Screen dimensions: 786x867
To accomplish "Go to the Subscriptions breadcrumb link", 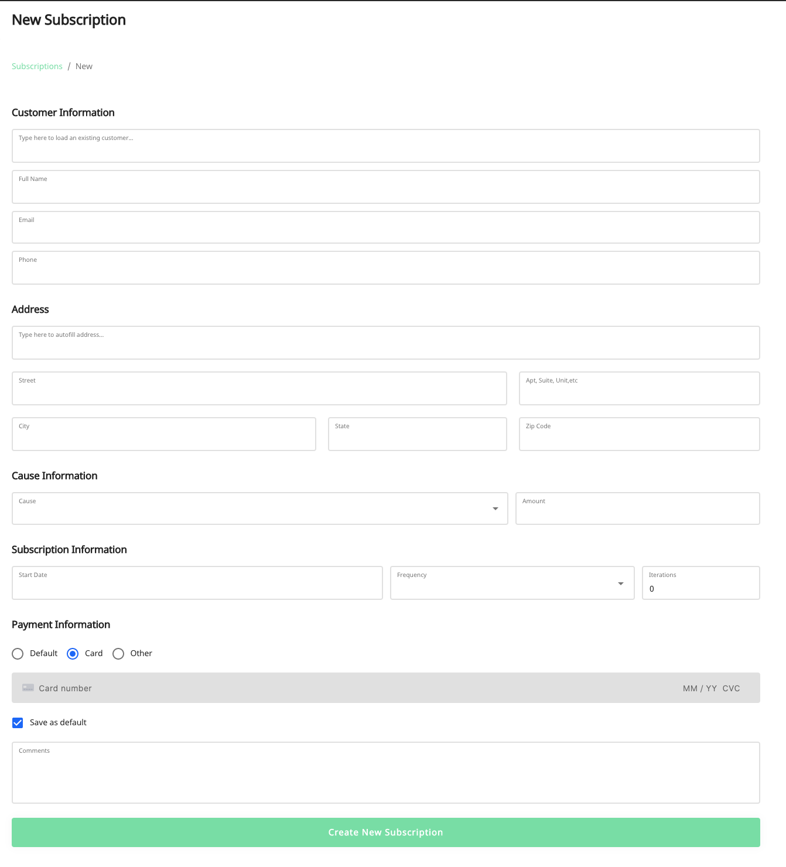I will click(37, 66).
